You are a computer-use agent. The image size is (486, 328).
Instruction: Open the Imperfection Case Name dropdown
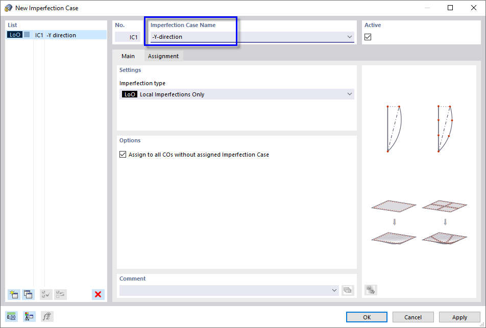(350, 37)
